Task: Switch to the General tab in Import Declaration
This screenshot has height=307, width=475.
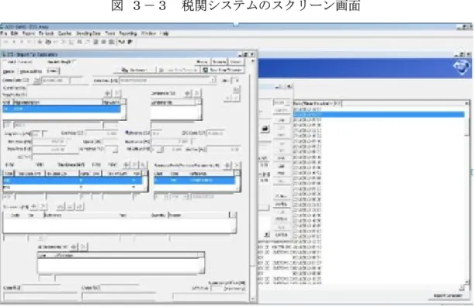Action: [x=9, y=71]
